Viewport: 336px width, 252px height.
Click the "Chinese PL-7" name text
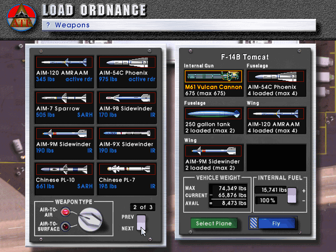pos(117,180)
